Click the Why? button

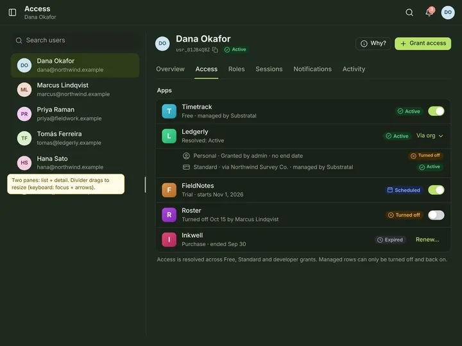click(373, 44)
